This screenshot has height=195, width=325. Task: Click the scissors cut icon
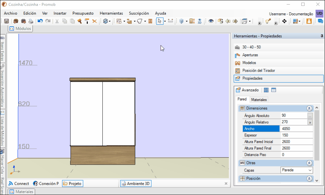click(x=57, y=21)
